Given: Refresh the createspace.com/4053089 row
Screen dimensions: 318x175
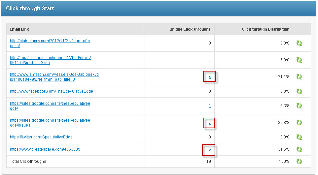Looking at the screenshot, I should [x=299, y=149].
